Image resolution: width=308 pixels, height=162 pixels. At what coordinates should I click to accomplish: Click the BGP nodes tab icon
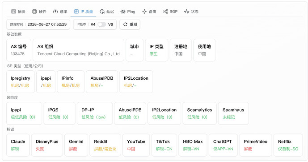click(165, 12)
